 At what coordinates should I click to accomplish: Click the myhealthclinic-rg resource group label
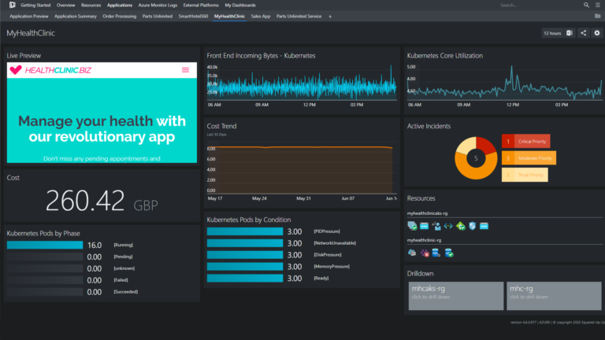424,240
